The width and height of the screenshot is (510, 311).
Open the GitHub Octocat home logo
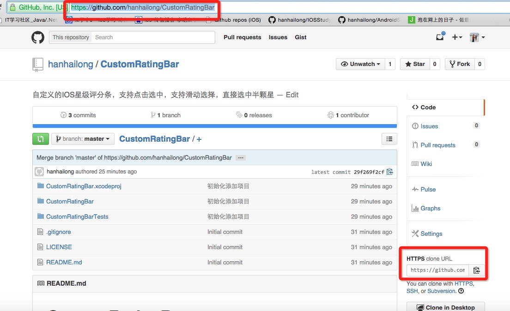38,37
